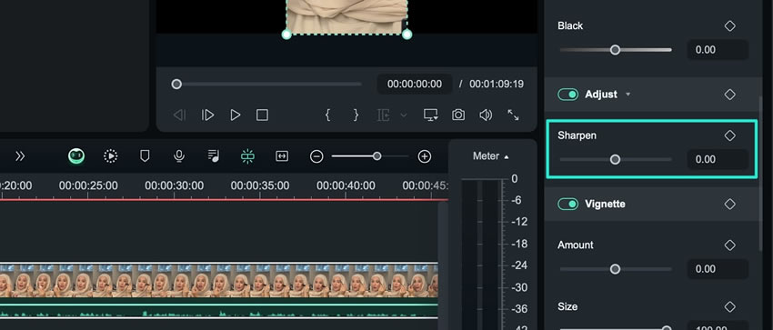Disable the Vignette toggle switch
This screenshot has width=773, height=330.
click(567, 204)
